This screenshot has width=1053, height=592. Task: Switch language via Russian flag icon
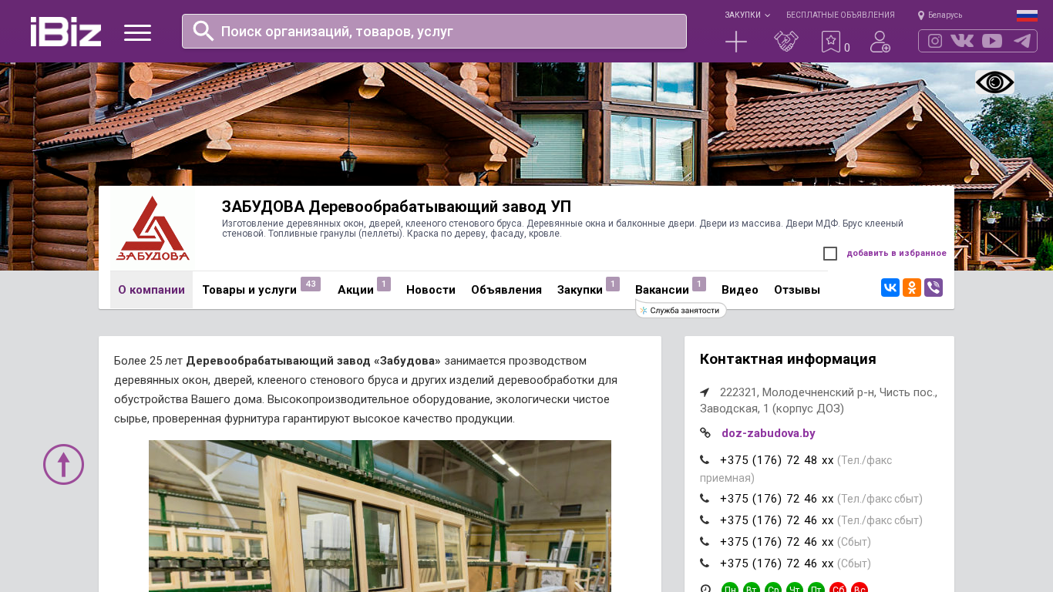pyautogui.click(x=1027, y=15)
